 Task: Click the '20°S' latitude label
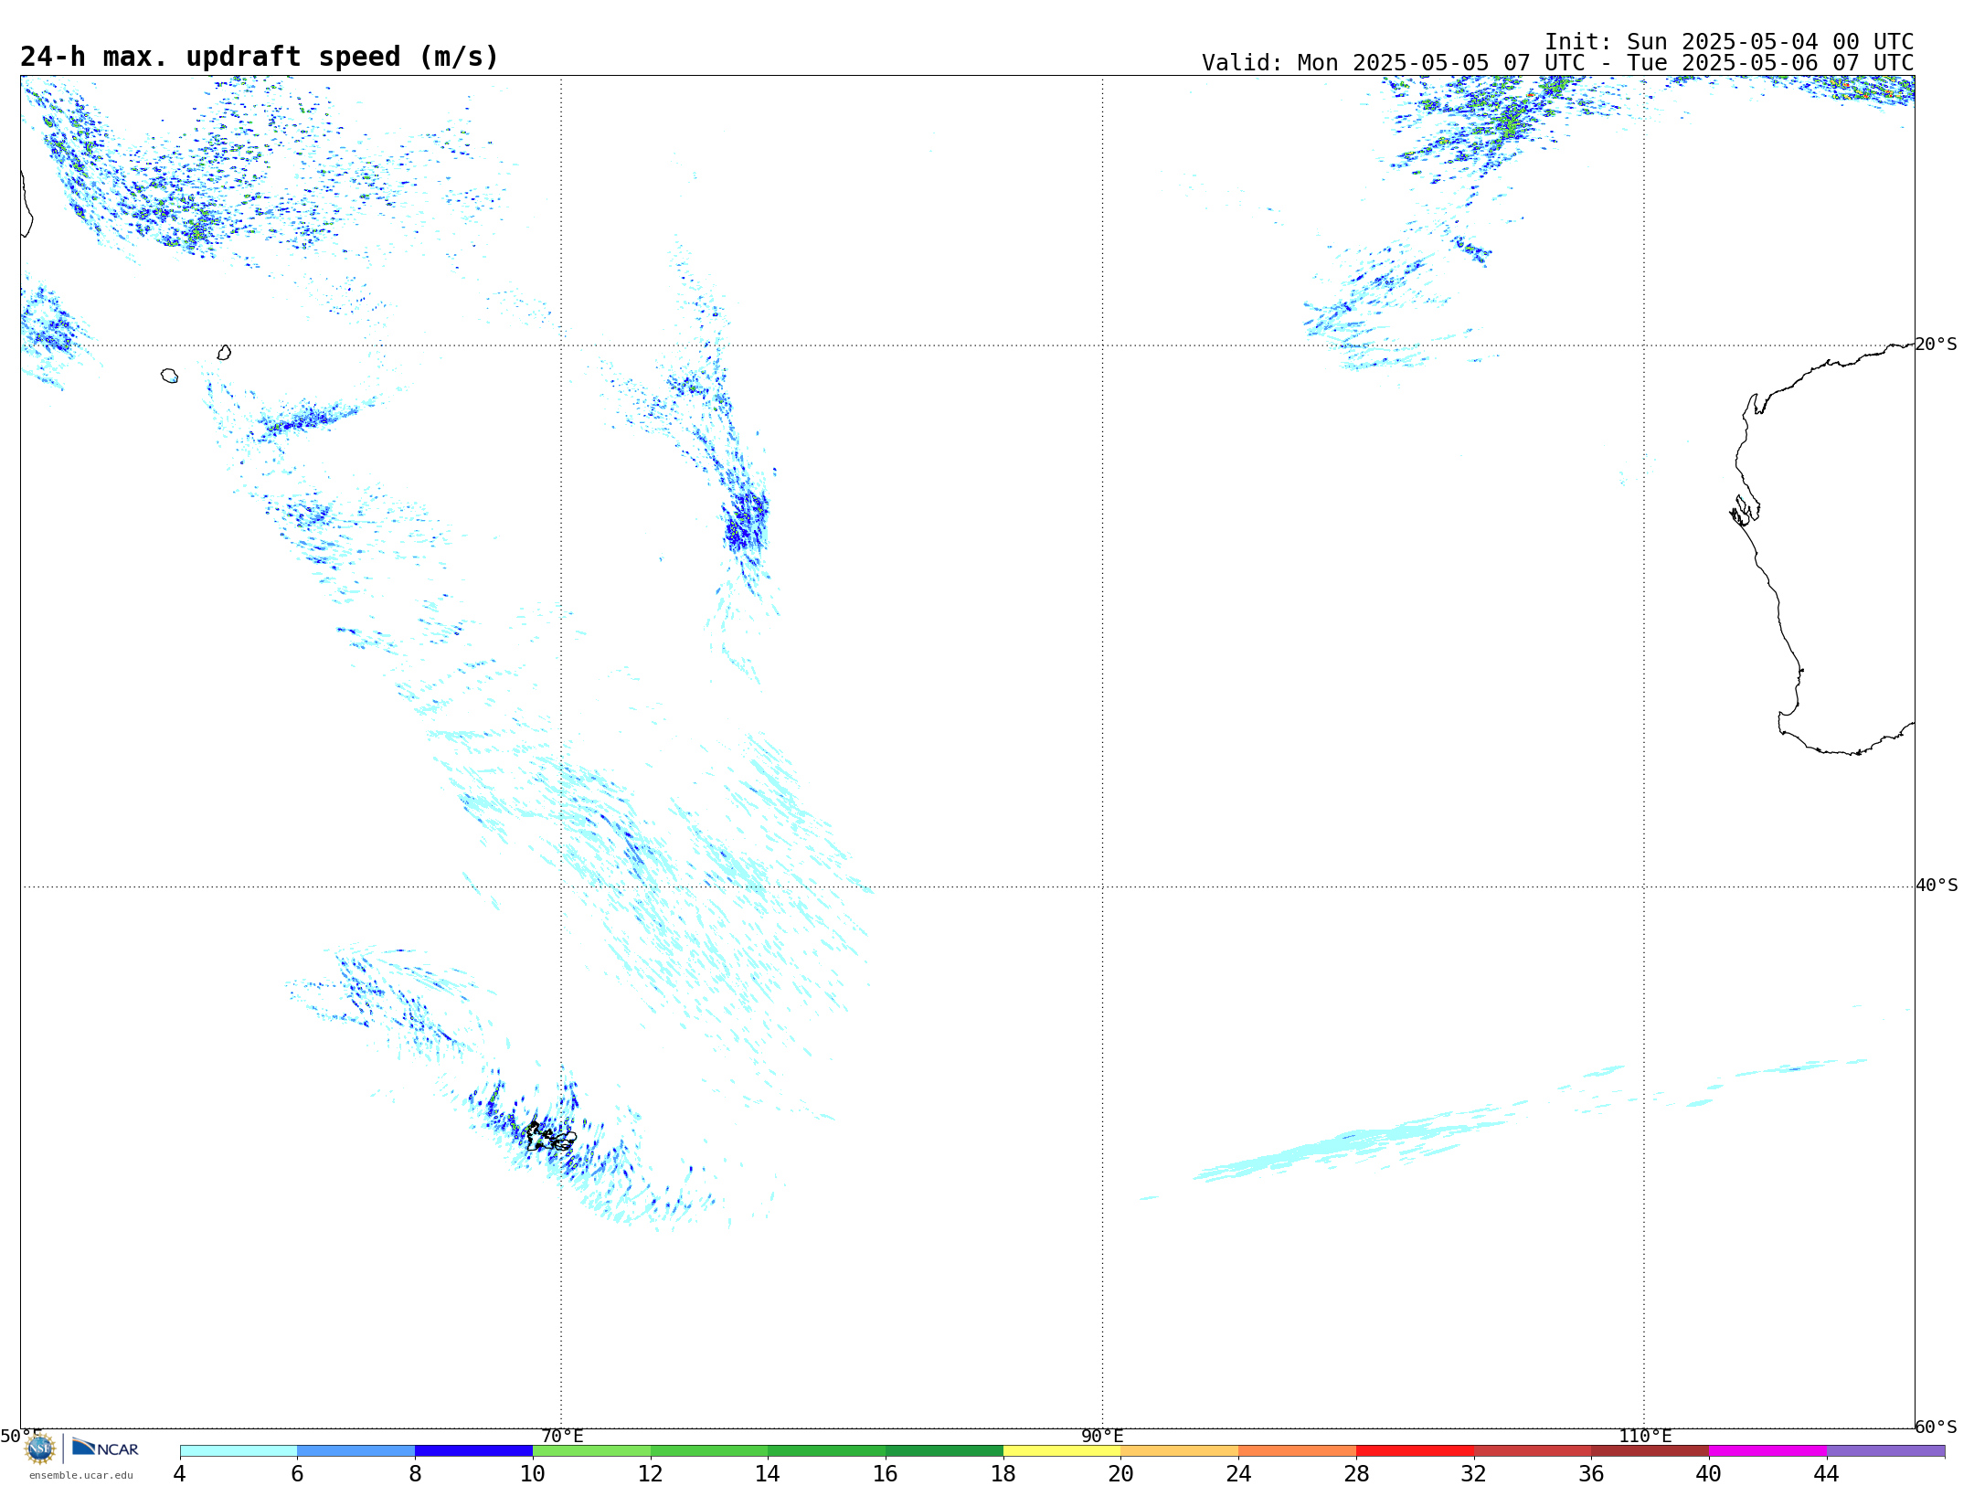(x=1937, y=345)
